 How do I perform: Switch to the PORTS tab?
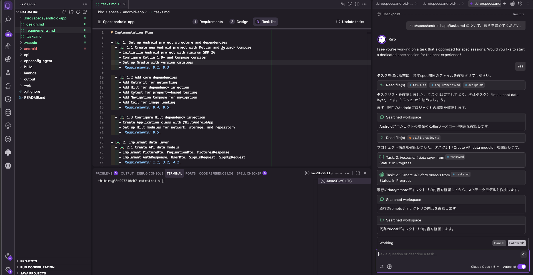191,173
